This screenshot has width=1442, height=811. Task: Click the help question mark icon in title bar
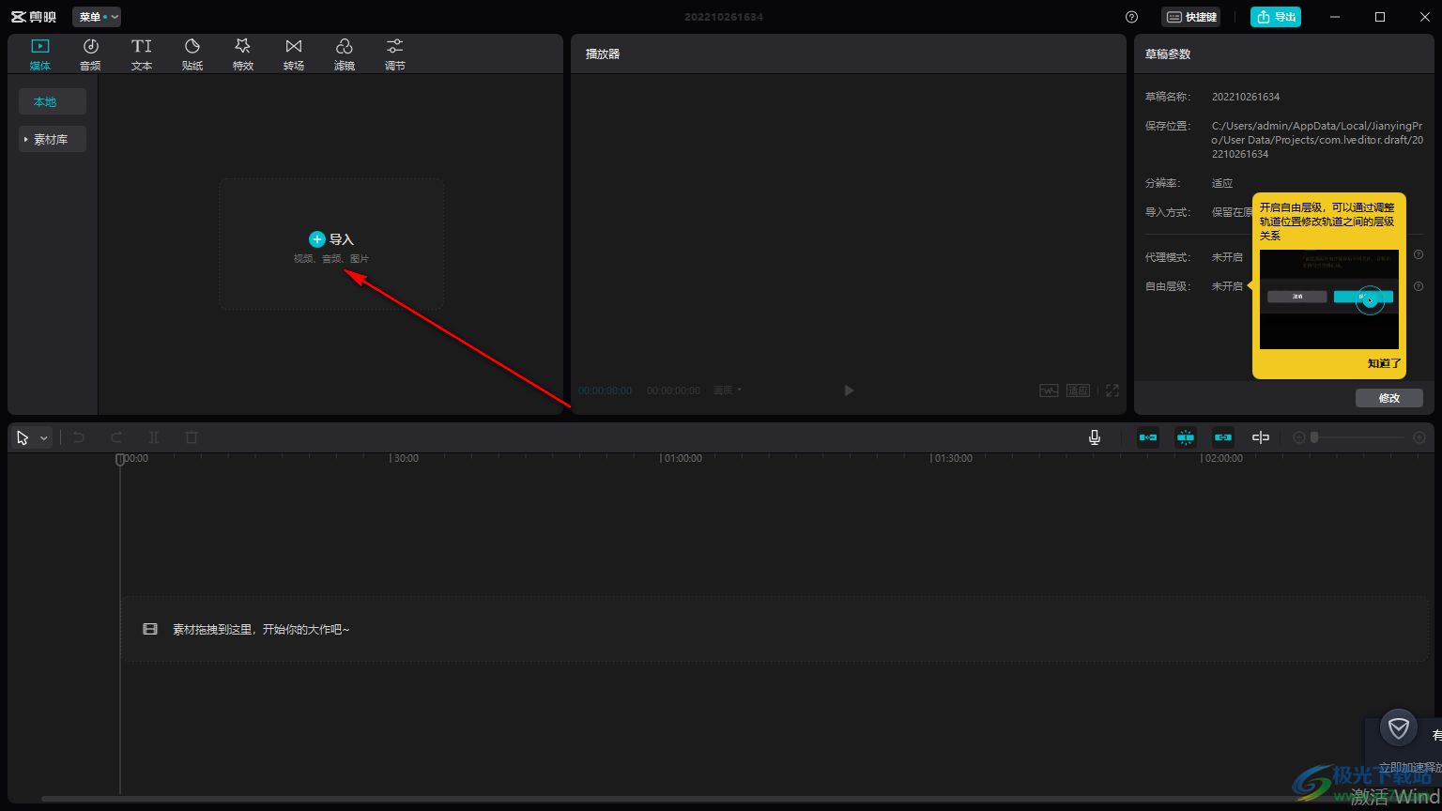pyautogui.click(x=1131, y=17)
